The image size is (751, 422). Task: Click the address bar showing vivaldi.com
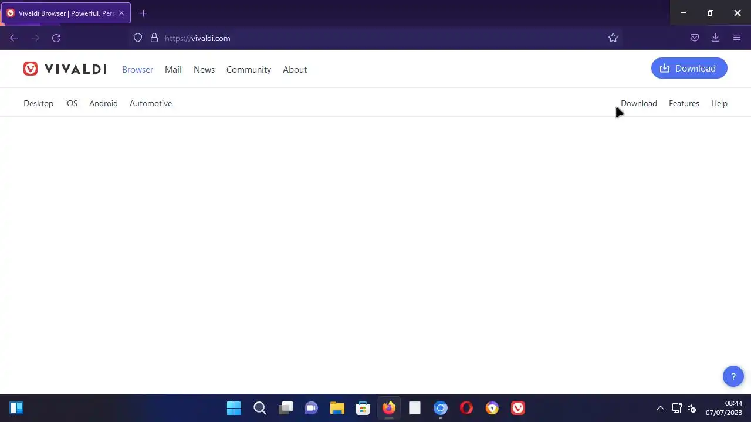click(x=375, y=38)
